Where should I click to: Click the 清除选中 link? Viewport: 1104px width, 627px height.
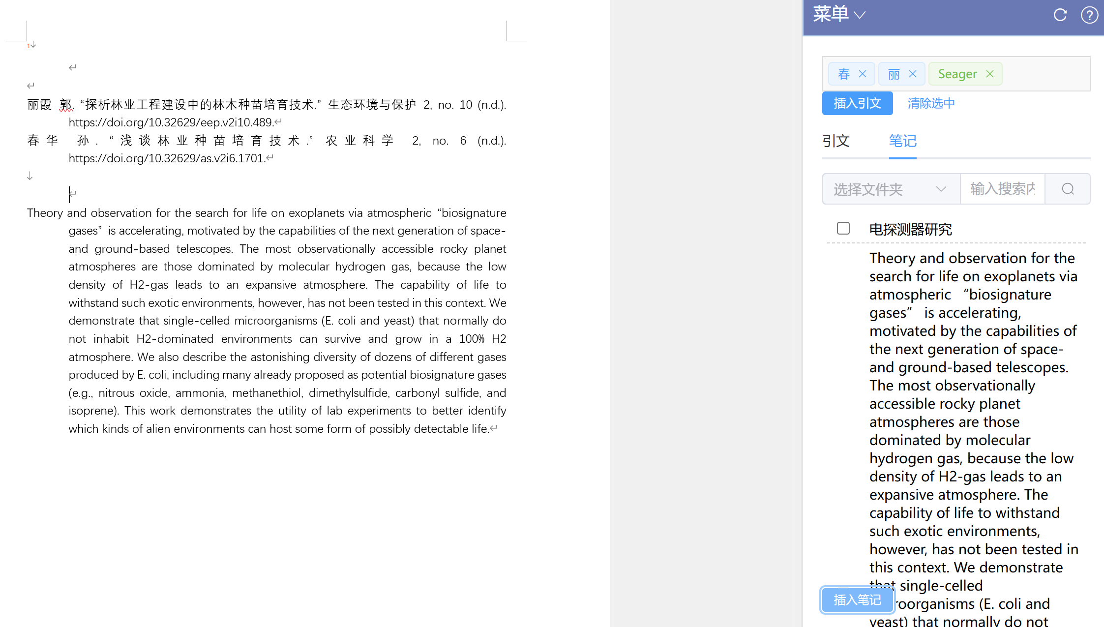[x=931, y=103]
